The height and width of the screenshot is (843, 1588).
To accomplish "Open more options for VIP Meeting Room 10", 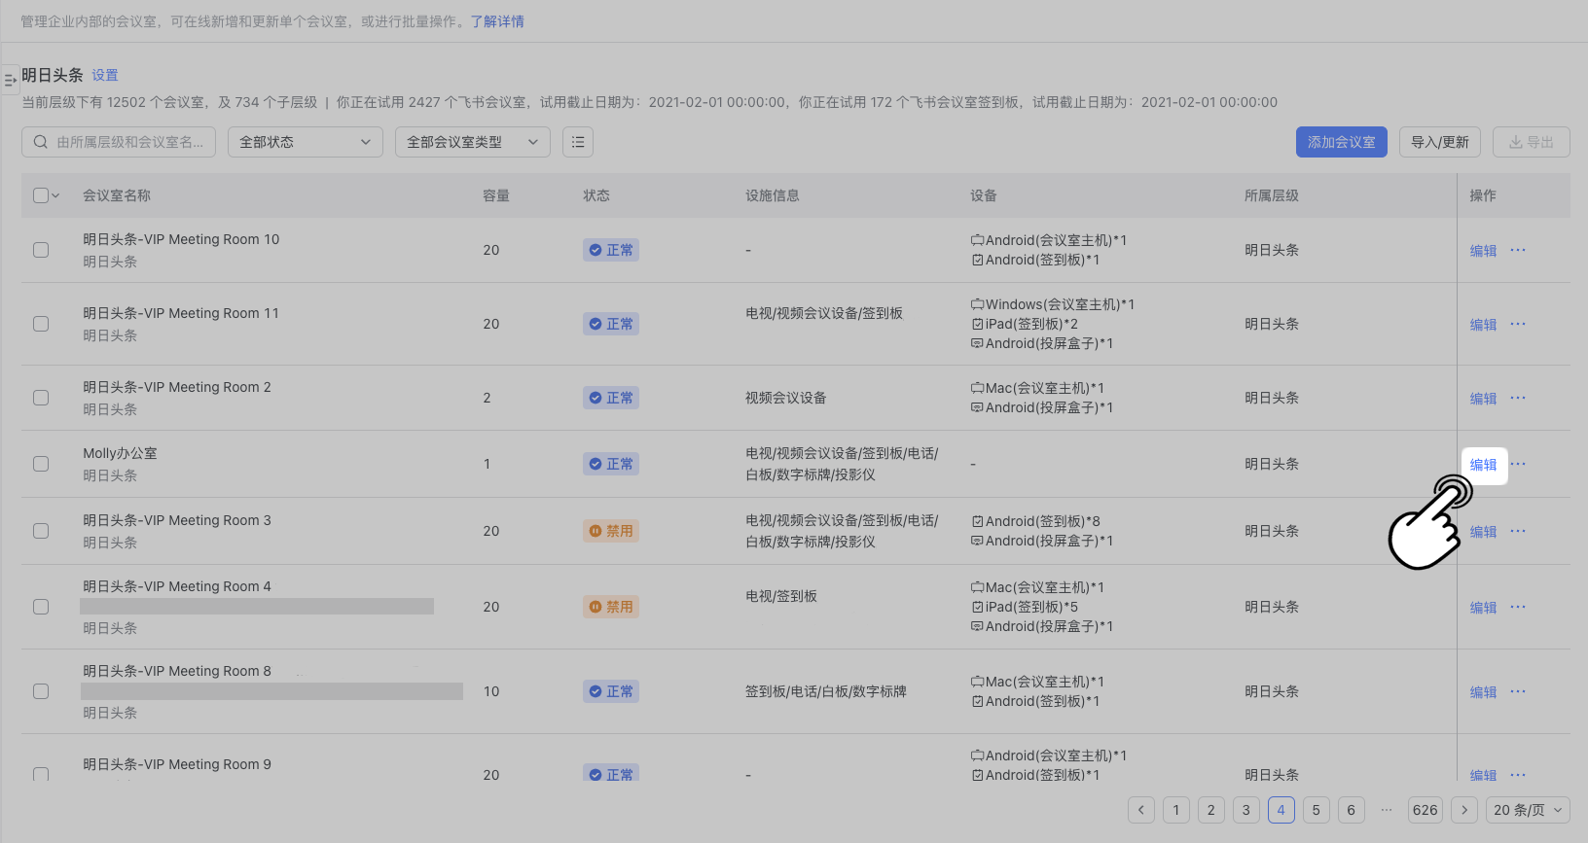I will (1518, 250).
